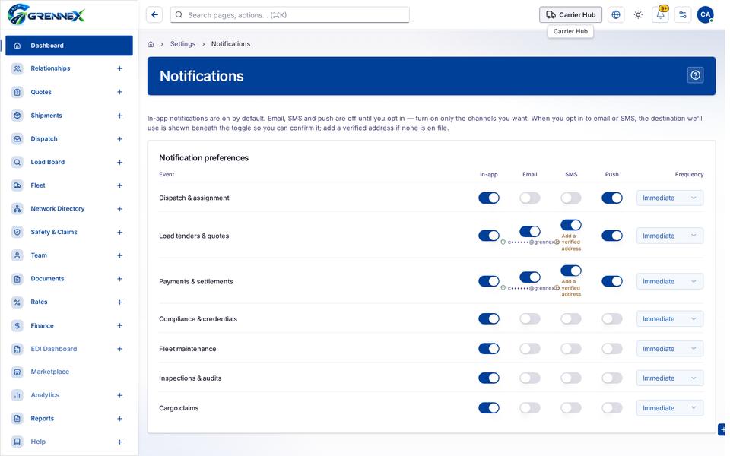730x456 pixels.
Task: Open the settings sliders icon
Action: pyautogui.click(x=683, y=15)
